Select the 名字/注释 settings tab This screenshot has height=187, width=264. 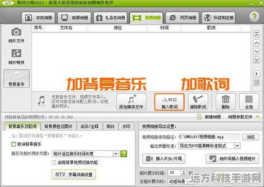89,126
